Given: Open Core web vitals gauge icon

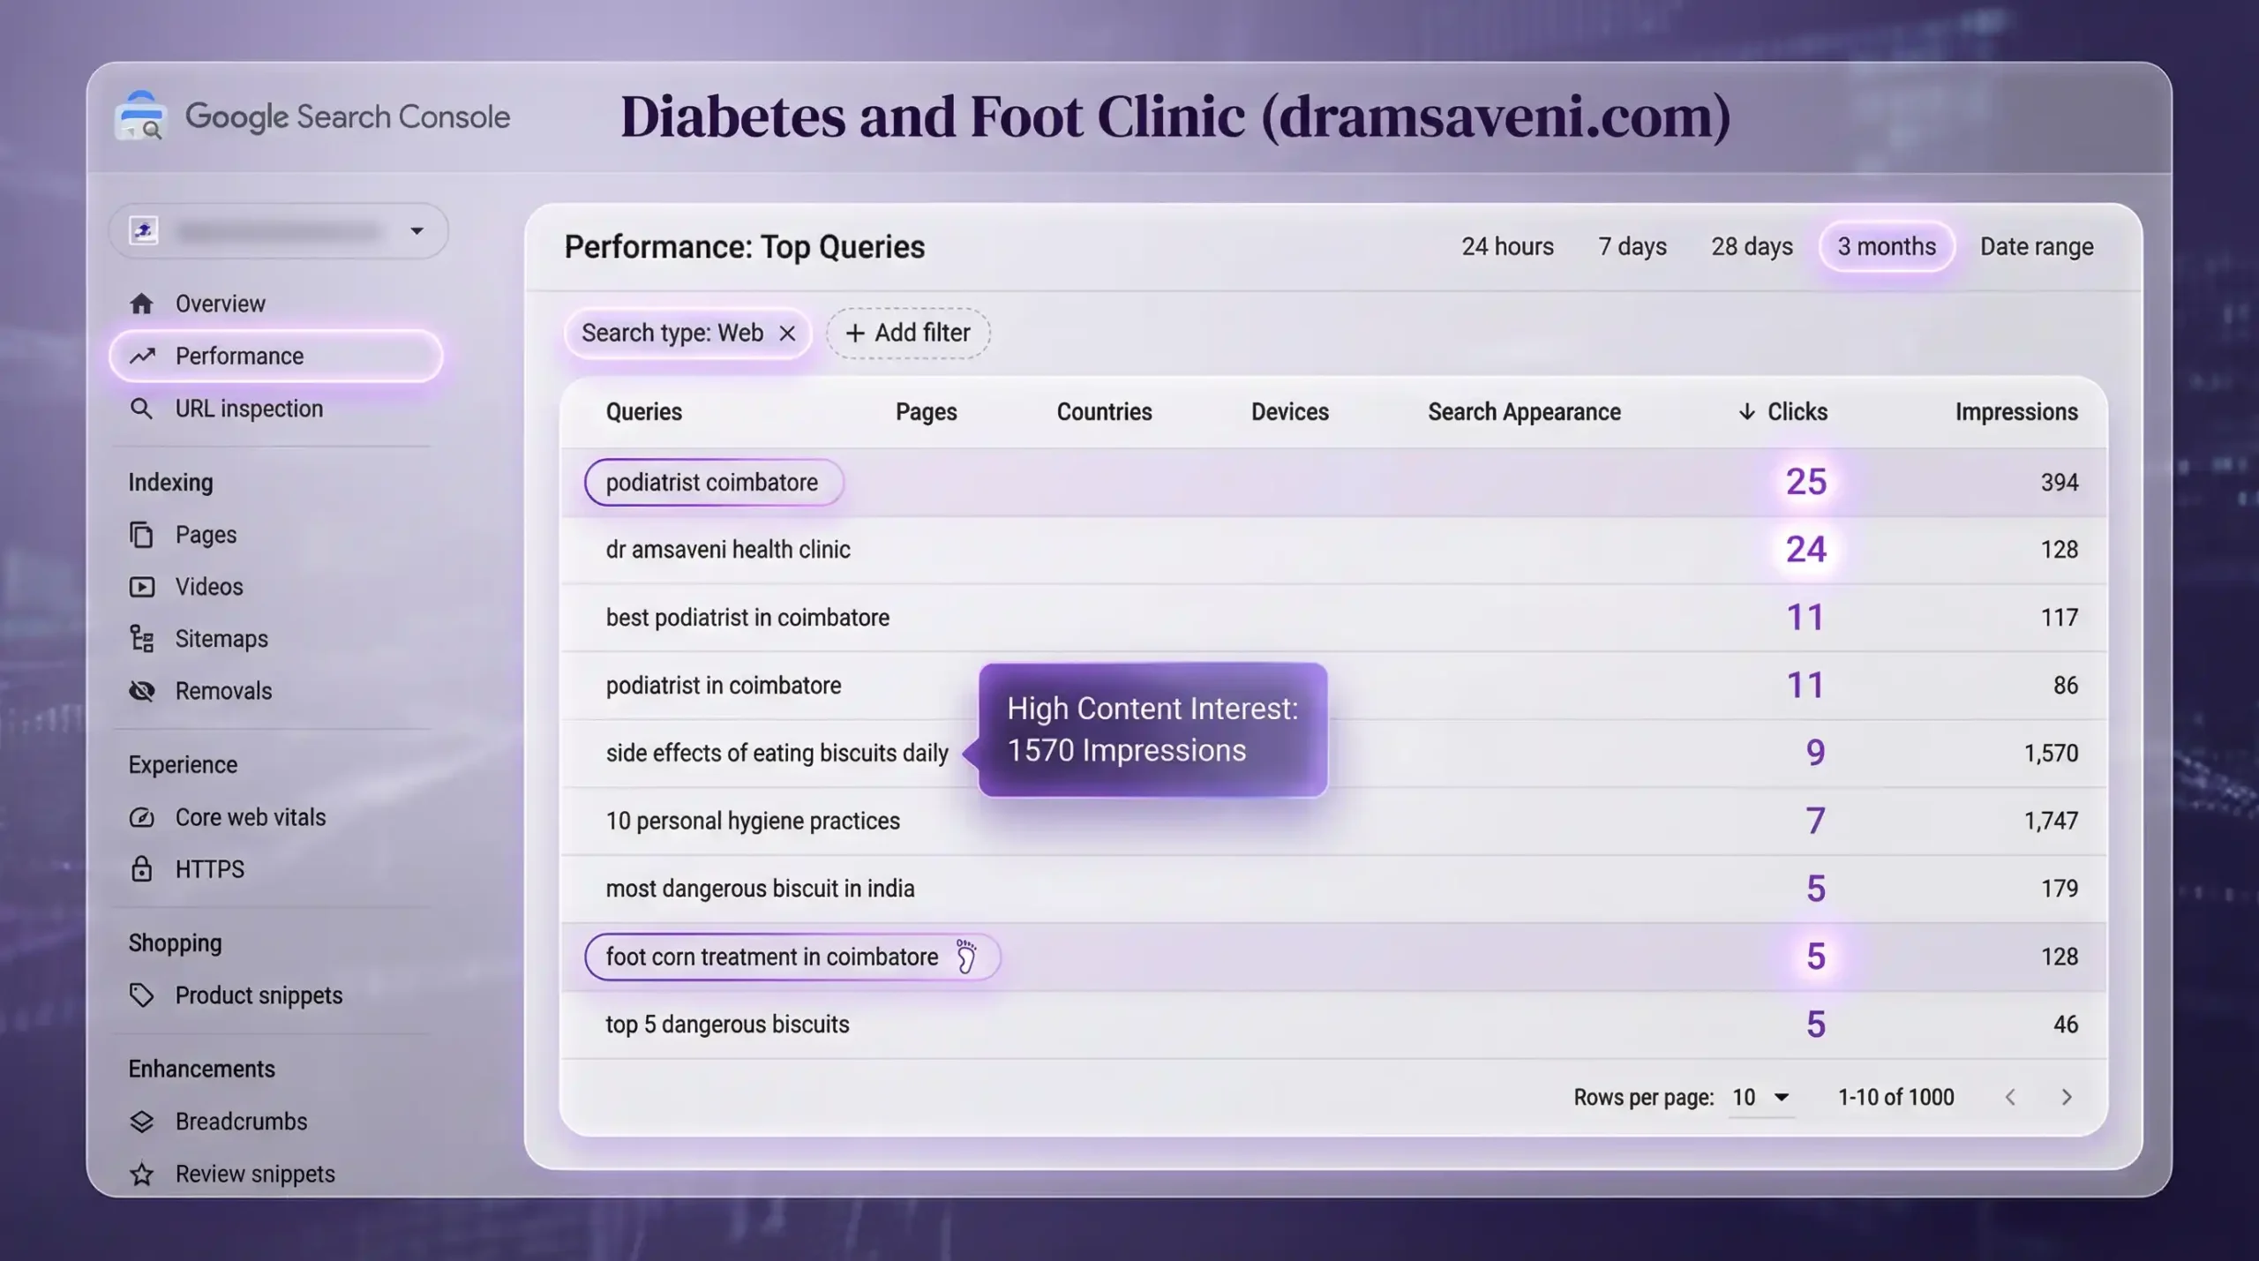Looking at the screenshot, I should tap(141, 817).
